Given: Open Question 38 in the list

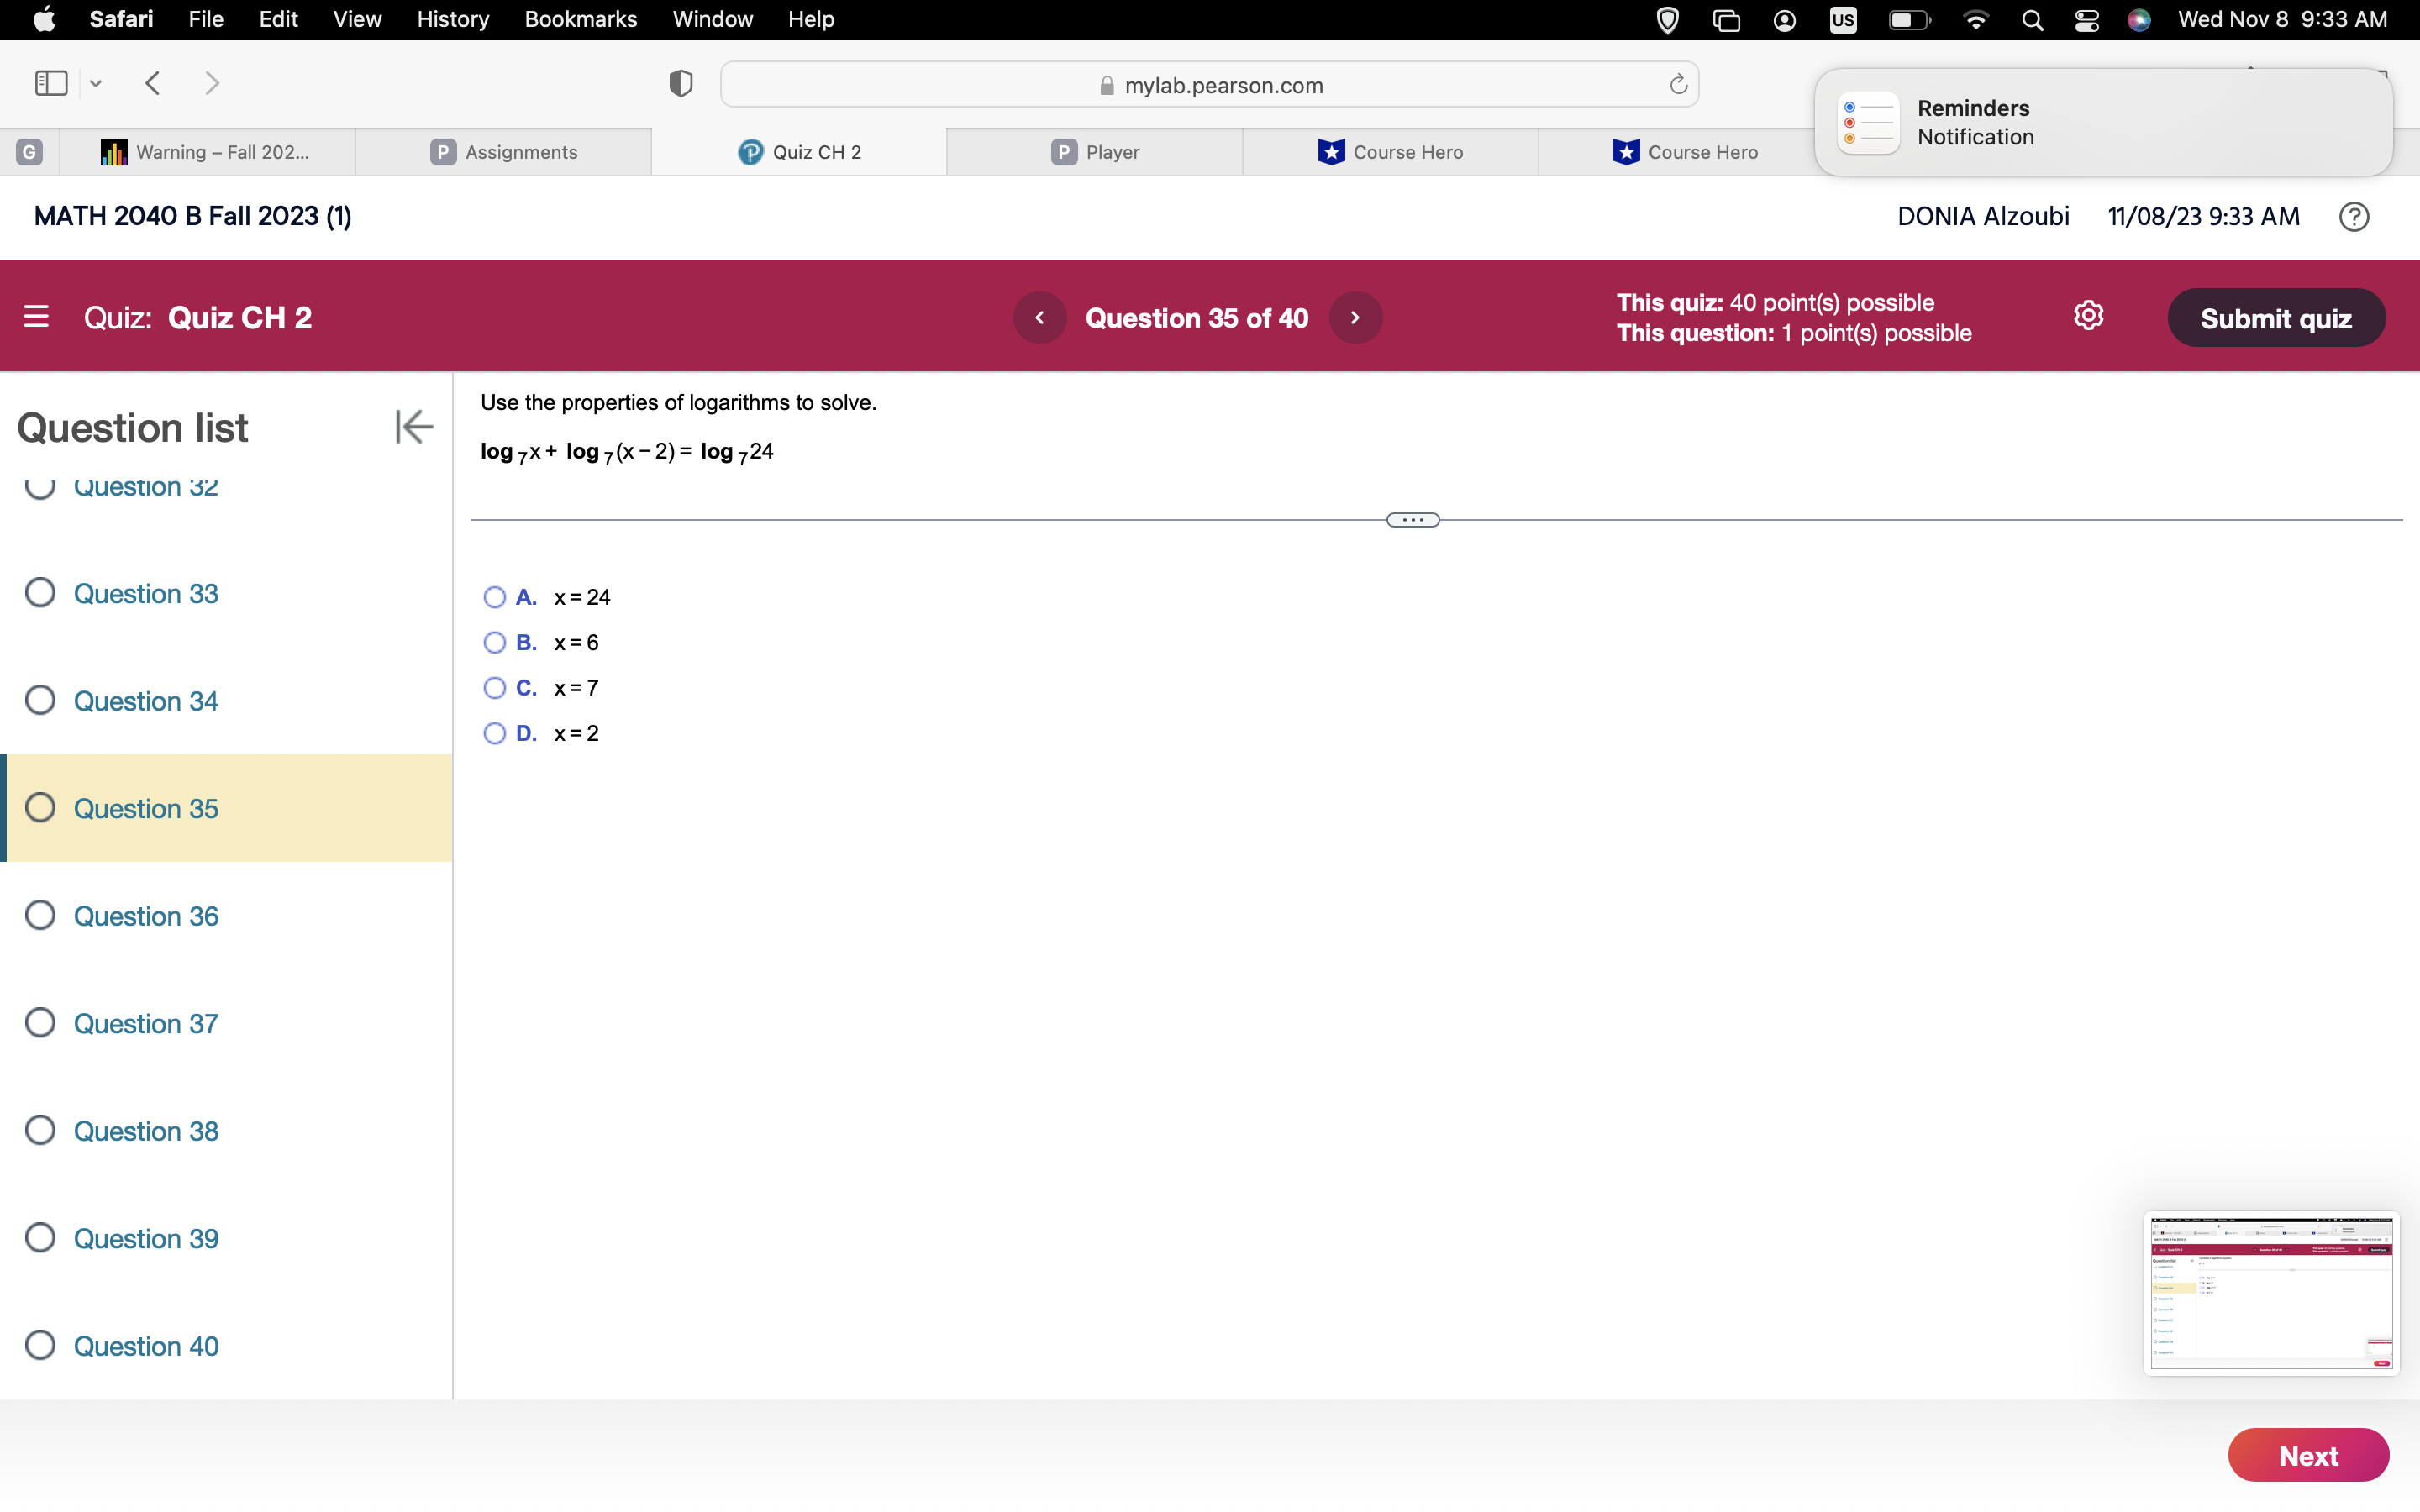Looking at the screenshot, I should coord(146,1131).
